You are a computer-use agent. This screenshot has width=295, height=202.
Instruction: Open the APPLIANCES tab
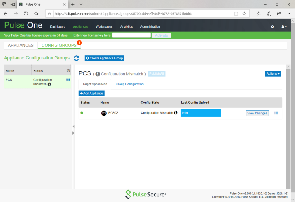21,45
